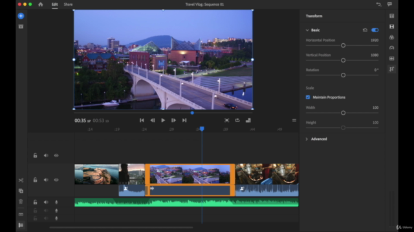Switch to the Share tab
Screen dimensions: 414x232
tap(68, 5)
